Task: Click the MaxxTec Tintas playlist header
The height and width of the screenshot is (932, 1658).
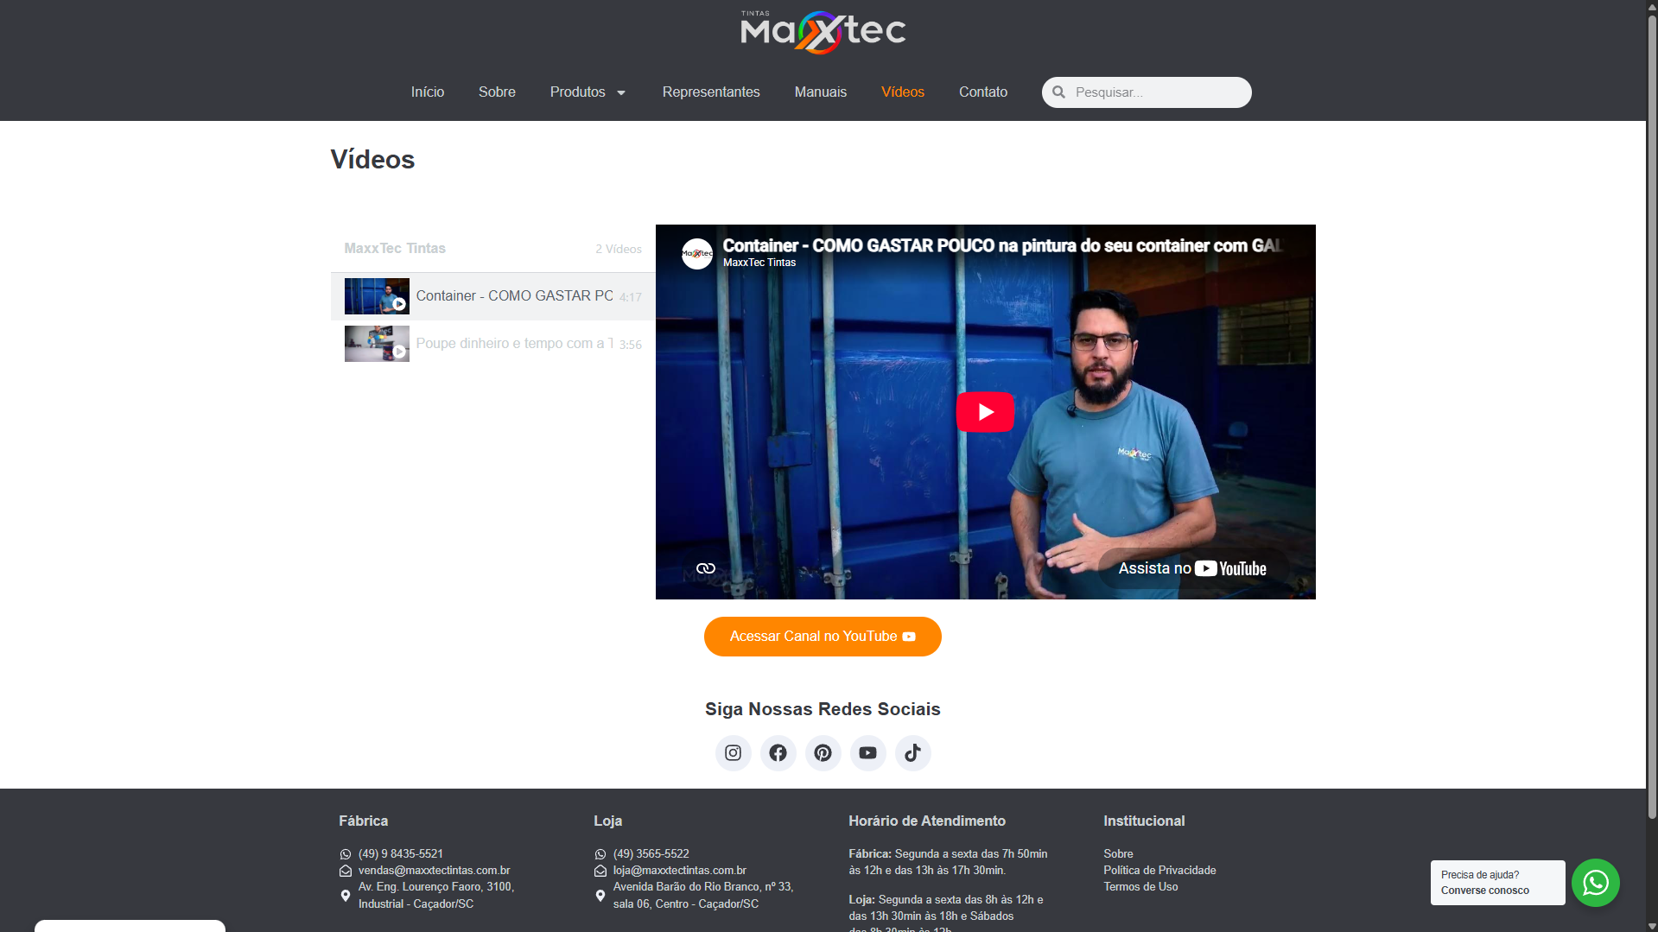Action: pos(395,249)
